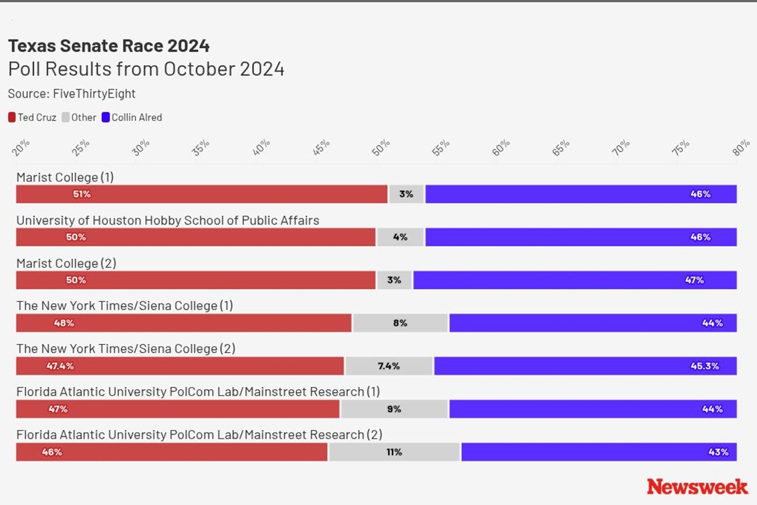Viewport: 757px width, 505px height.
Task: Click the 50% axis tick label
Action: [380, 148]
